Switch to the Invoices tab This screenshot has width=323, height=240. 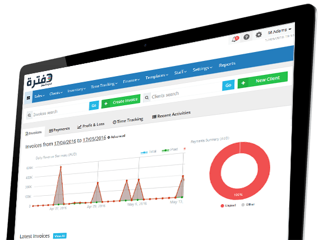(x=34, y=133)
